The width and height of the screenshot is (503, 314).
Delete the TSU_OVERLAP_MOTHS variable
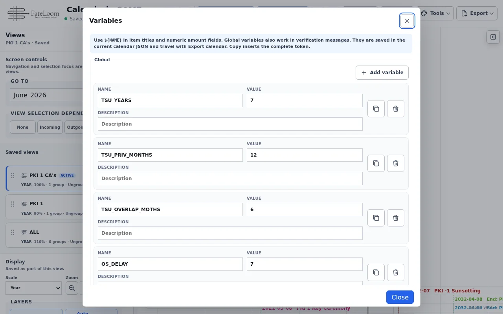pyautogui.click(x=395, y=218)
